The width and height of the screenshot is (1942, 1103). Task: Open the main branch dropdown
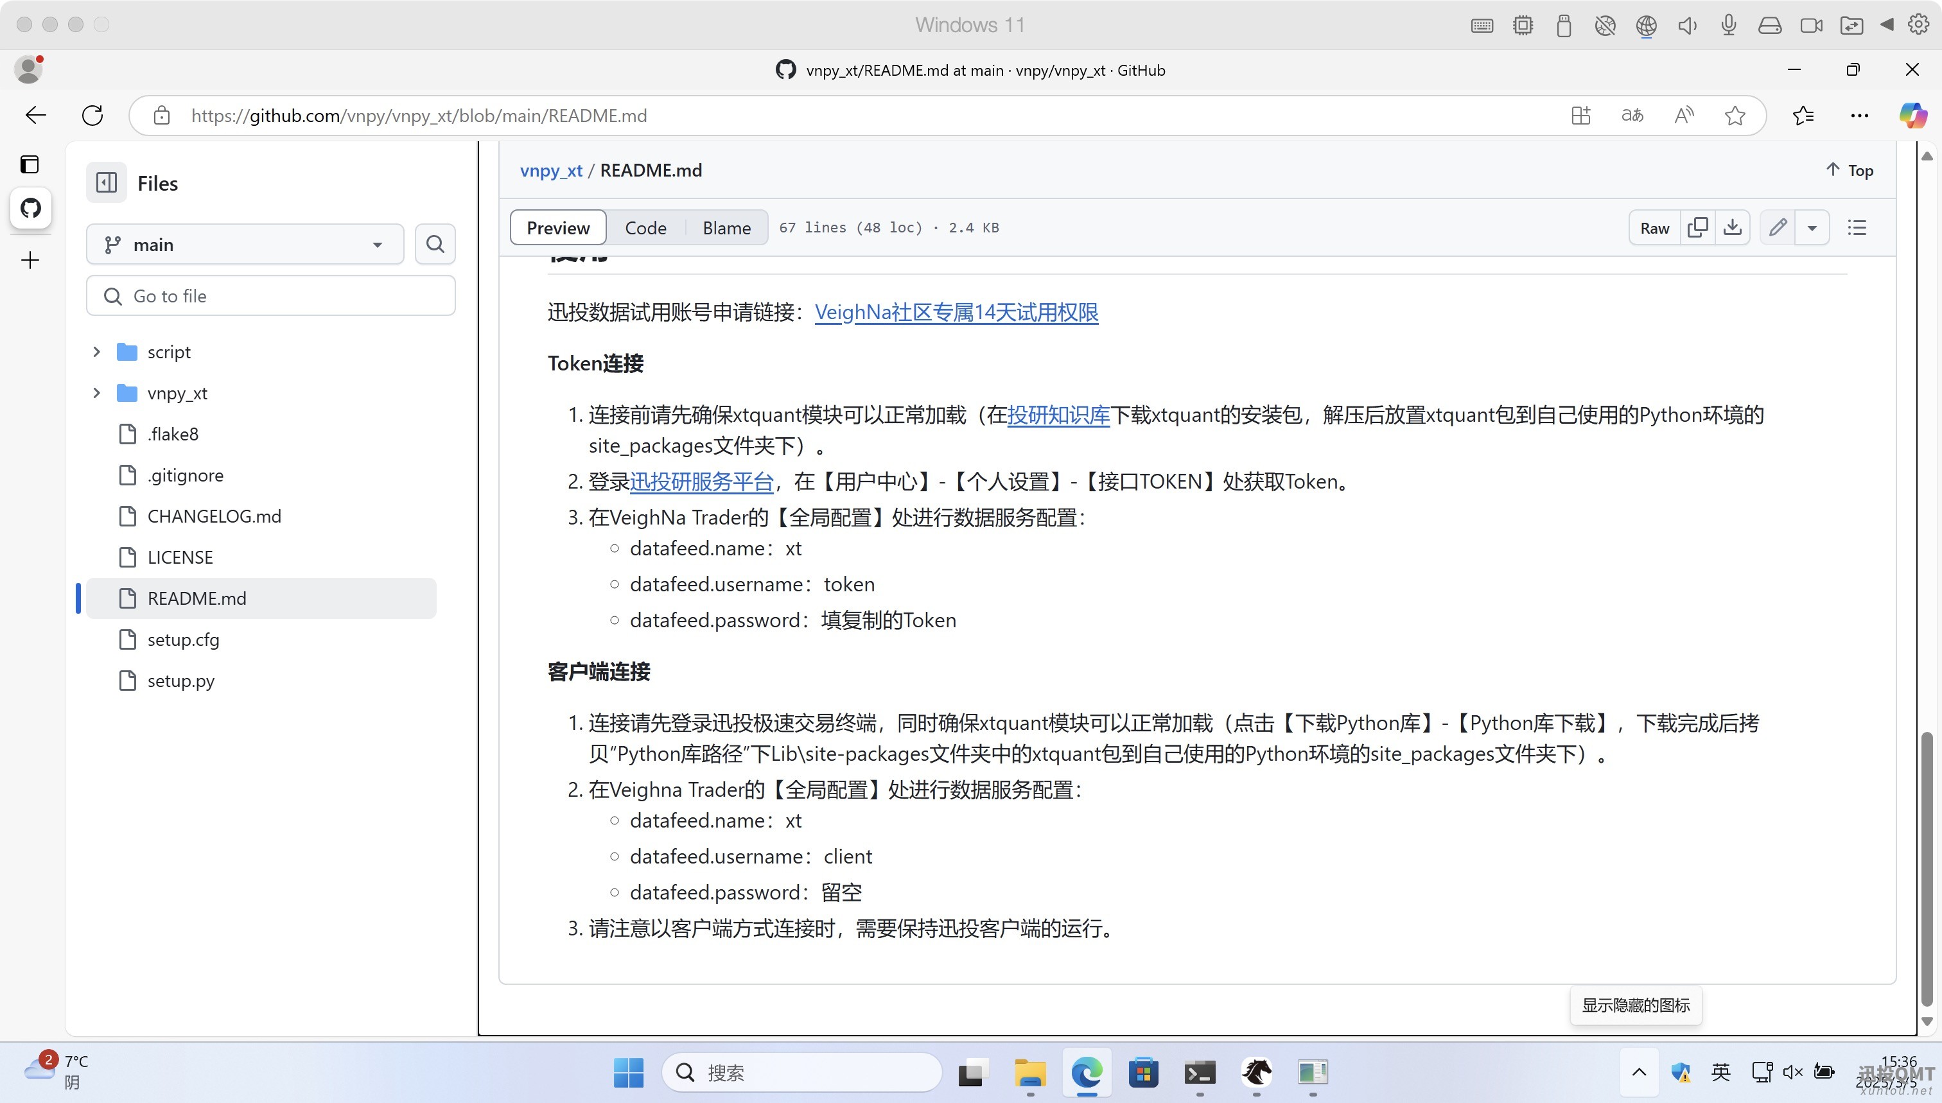tap(245, 244)
